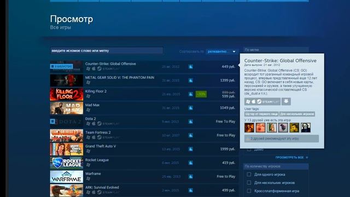The image size is (350, 197).
Task: Click the app-type icon in Team Fortress 2 row
Action: click(190, 135)
